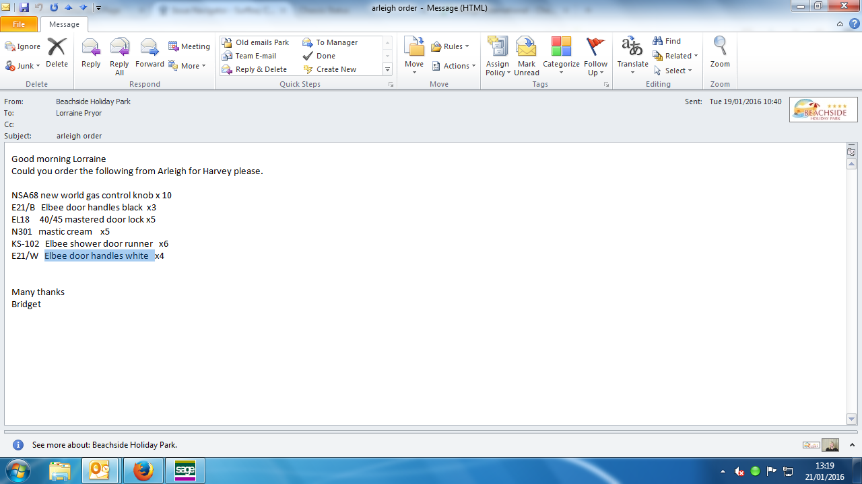Run the Reply & Delete quick step
The image size is (862, 484).
pos(255,69)
